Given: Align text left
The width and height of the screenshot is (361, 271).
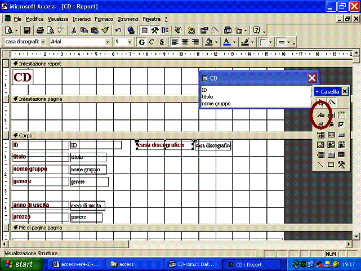Looking at the screenshot, I should [175, 42].
